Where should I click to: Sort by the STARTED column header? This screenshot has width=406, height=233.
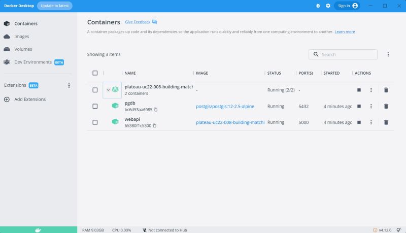[x=331, y=73]
